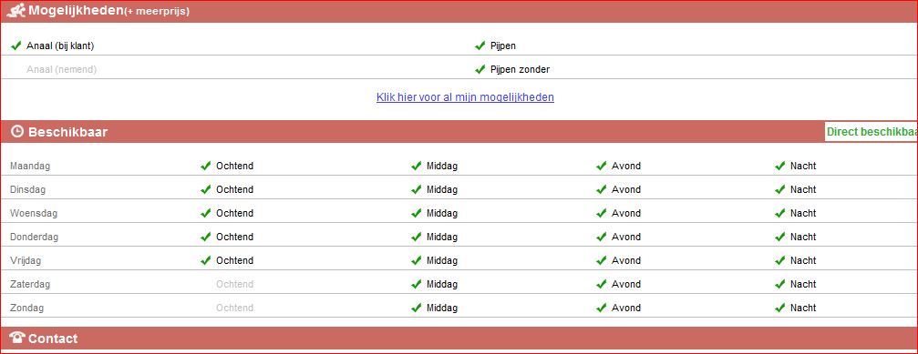Click the 'Zaterdag' day label

point(30,284)
